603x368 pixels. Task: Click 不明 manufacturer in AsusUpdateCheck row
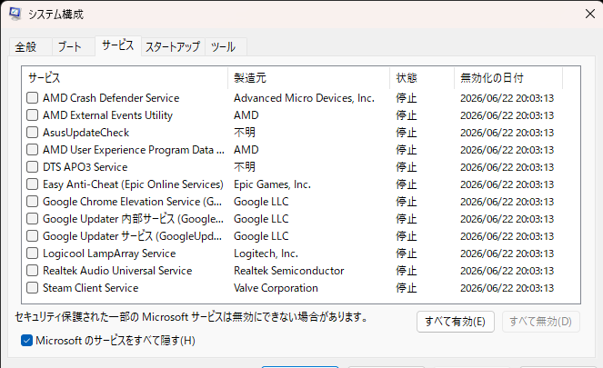[245, 133]
